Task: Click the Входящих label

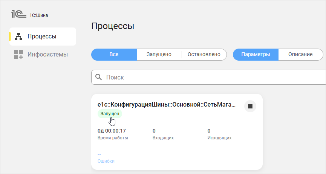Action: (163, 138)
